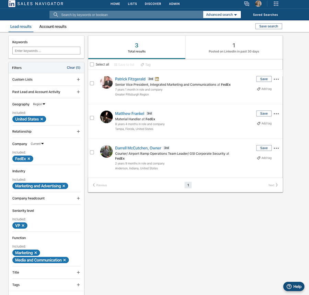Open DISCOVER in navigation
The image size is (309, 295).
[153, 4]
